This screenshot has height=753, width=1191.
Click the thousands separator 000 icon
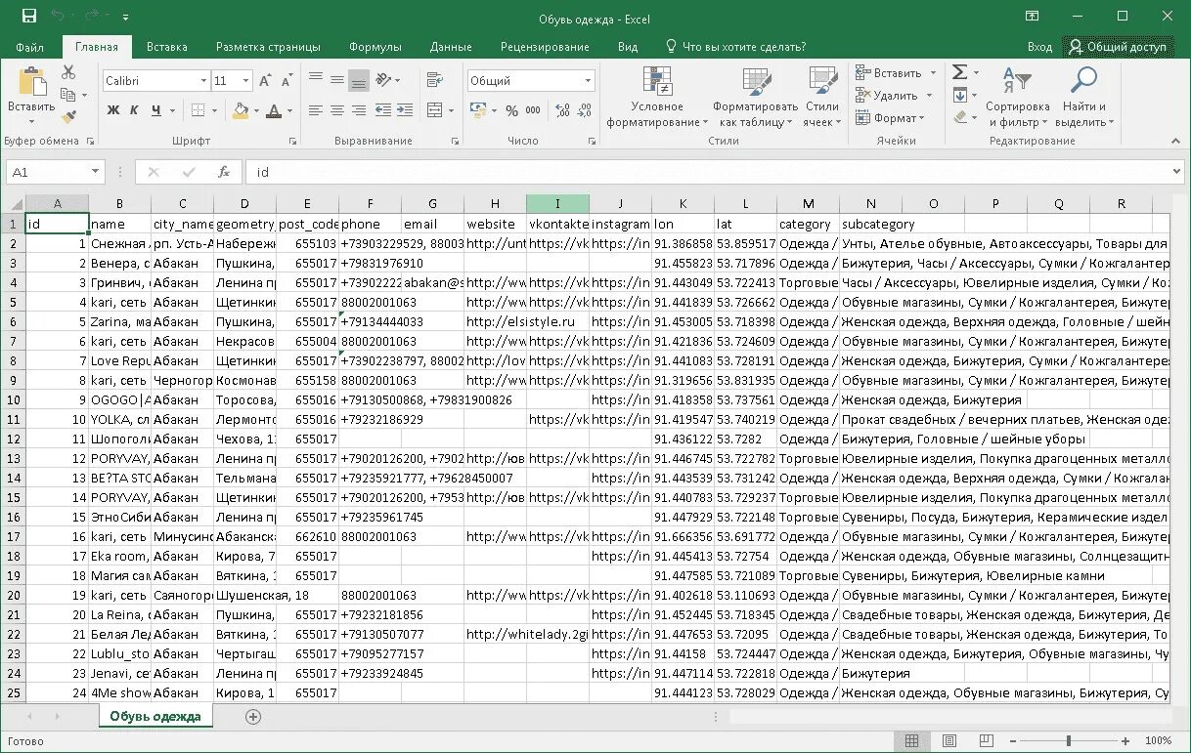[532, 110]
